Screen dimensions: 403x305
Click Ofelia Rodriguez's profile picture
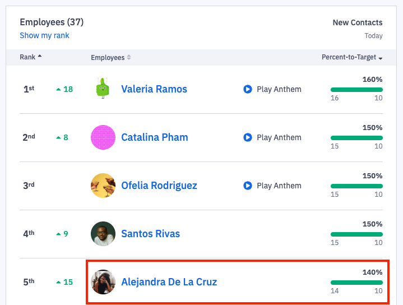click(x=103, y=186)
